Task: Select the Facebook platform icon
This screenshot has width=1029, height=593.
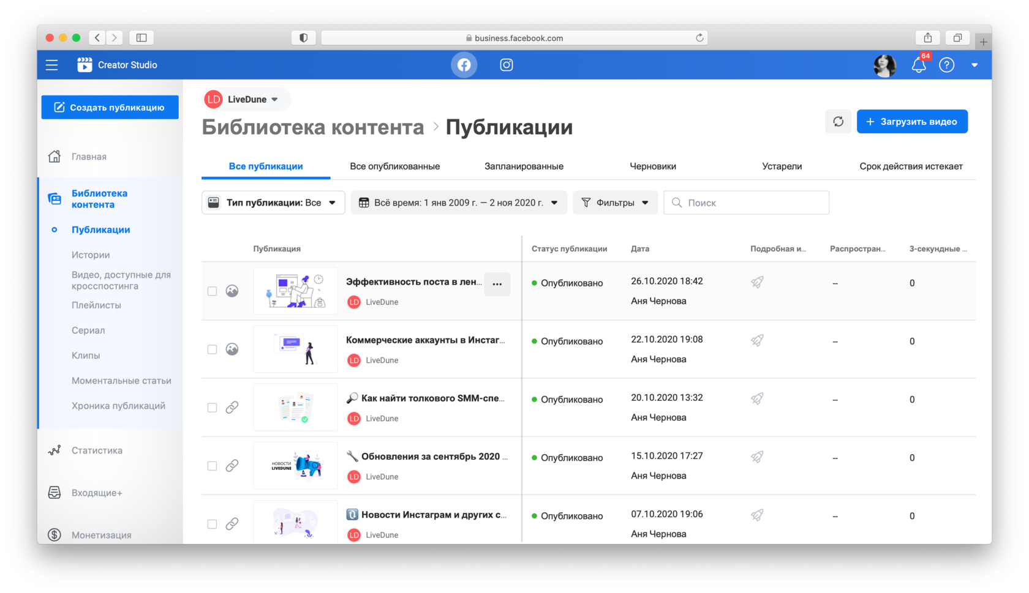Action: [464, 65]
